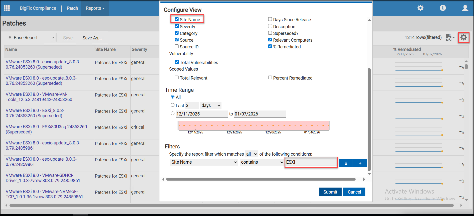Click the % Remediated column header
474x216 pixels.
tap(407, 49)
